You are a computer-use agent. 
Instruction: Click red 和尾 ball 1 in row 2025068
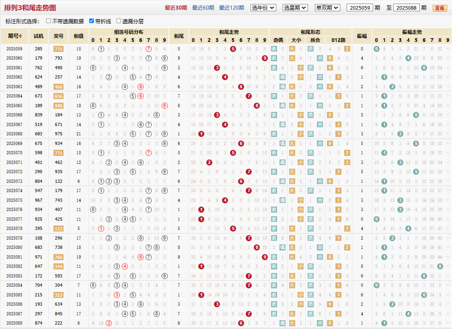point(201,134)
